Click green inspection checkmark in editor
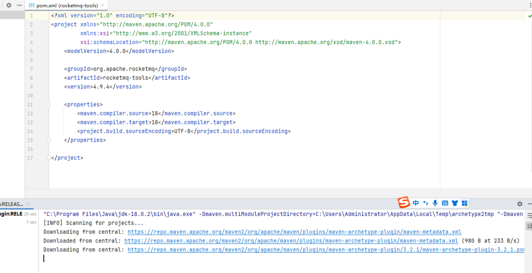This screenshot has width=532, height=273. tap(529, 16)
